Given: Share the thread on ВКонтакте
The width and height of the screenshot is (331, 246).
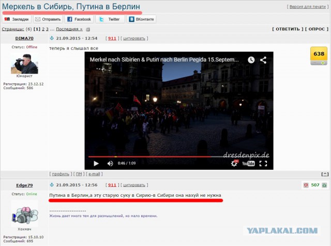Looking at the screenshot, I should (141, 19).
